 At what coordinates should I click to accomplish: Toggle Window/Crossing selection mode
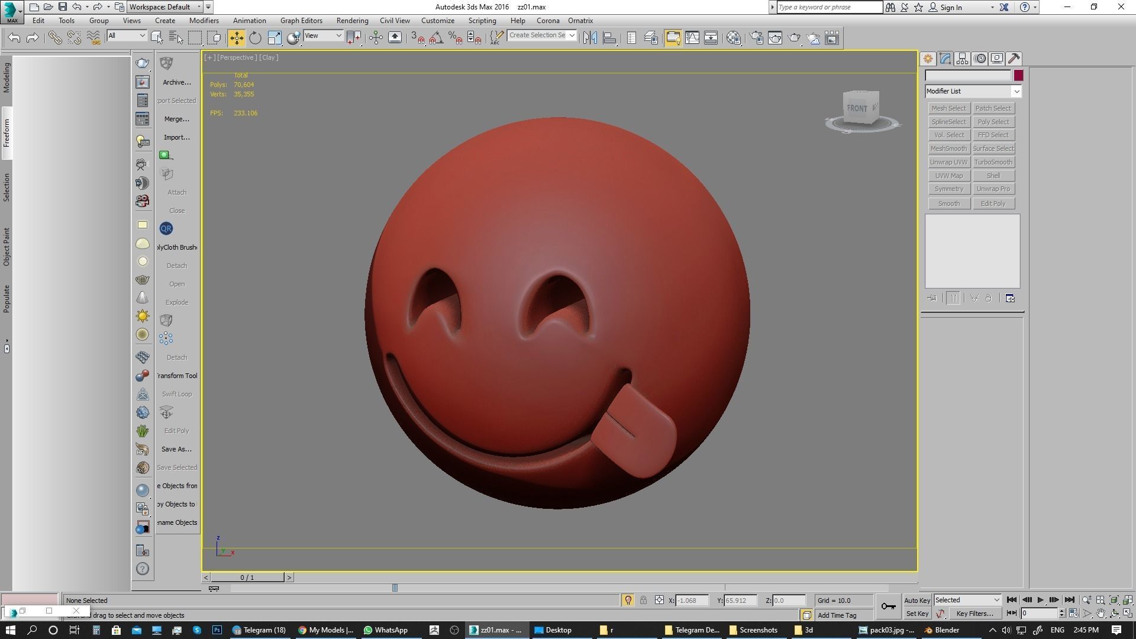[214, 38]
